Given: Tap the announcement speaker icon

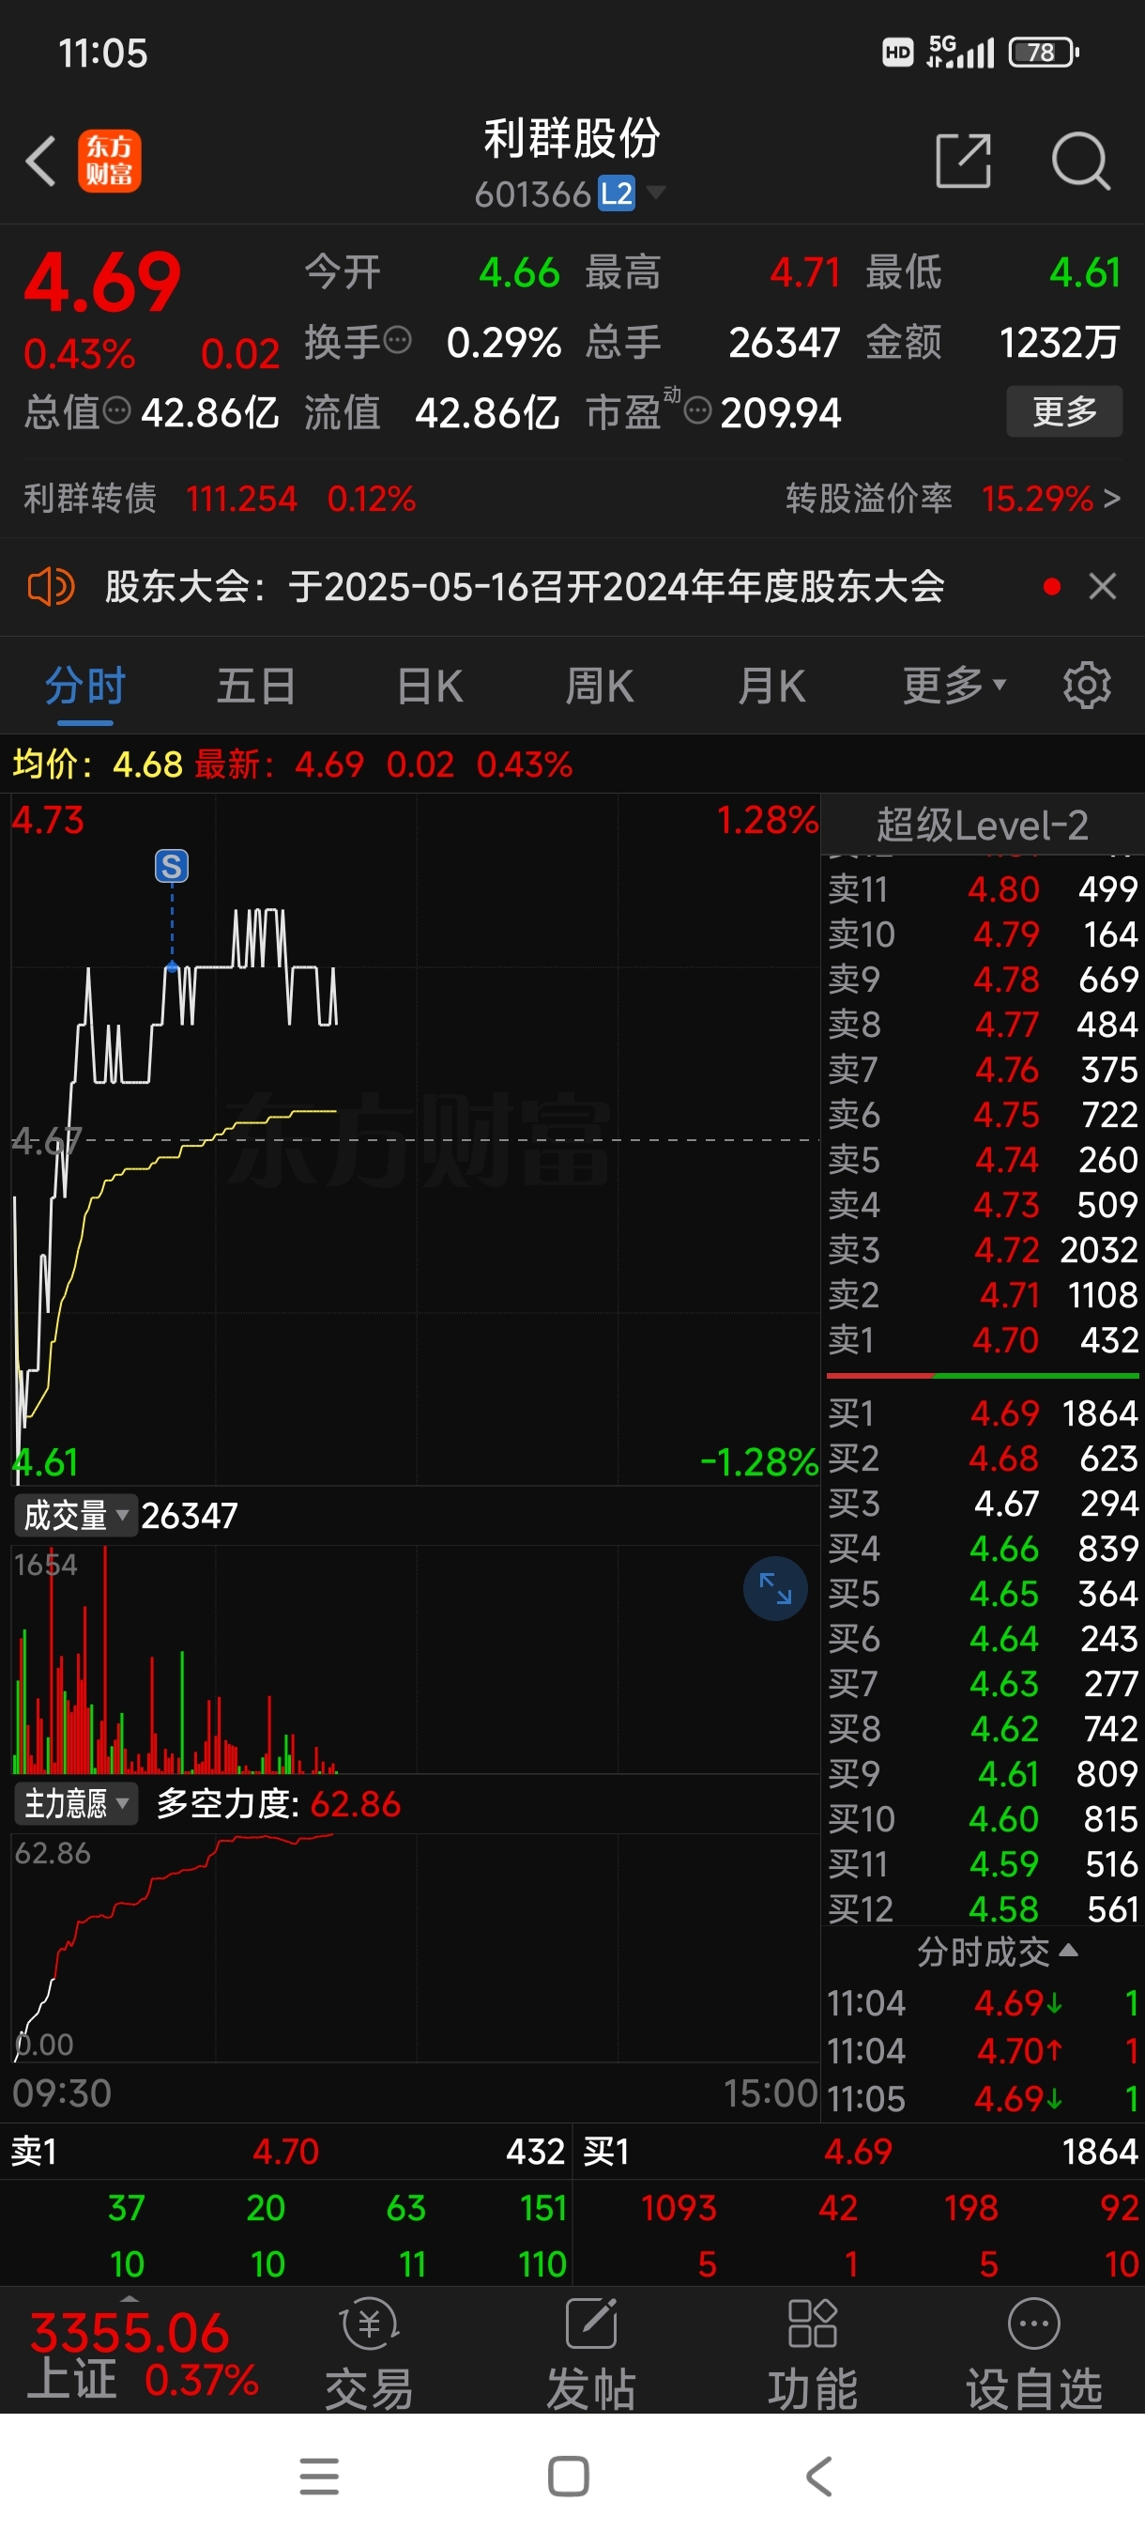Looking at the screenshot, I should [52, 586].
